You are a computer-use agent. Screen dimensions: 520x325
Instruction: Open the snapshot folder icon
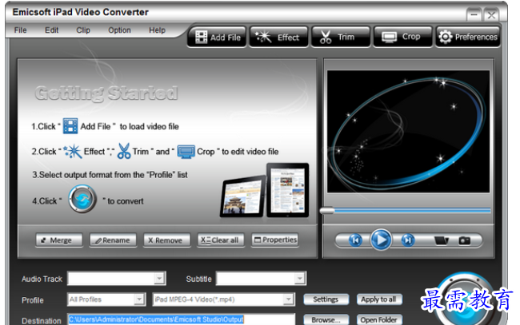pos(441,240)
